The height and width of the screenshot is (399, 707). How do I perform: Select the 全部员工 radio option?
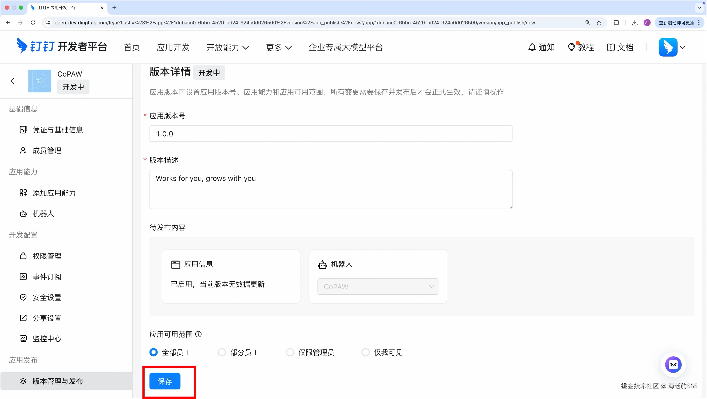pyautogui.click(x=154, y=352)
